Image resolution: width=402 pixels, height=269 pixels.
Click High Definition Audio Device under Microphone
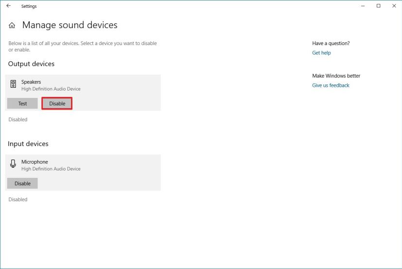point(51,169)
